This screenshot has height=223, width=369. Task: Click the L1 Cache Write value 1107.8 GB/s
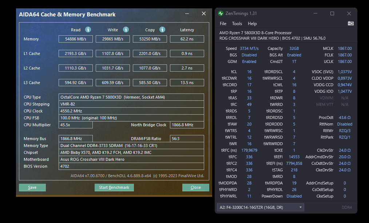pos(113,53)
